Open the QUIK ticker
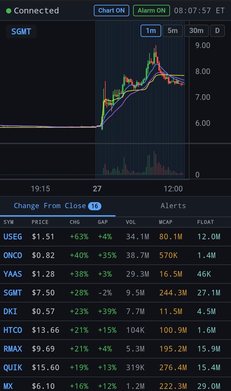This screenshot has width=231, height=391. pyautogui.click(x=13, y=368)
